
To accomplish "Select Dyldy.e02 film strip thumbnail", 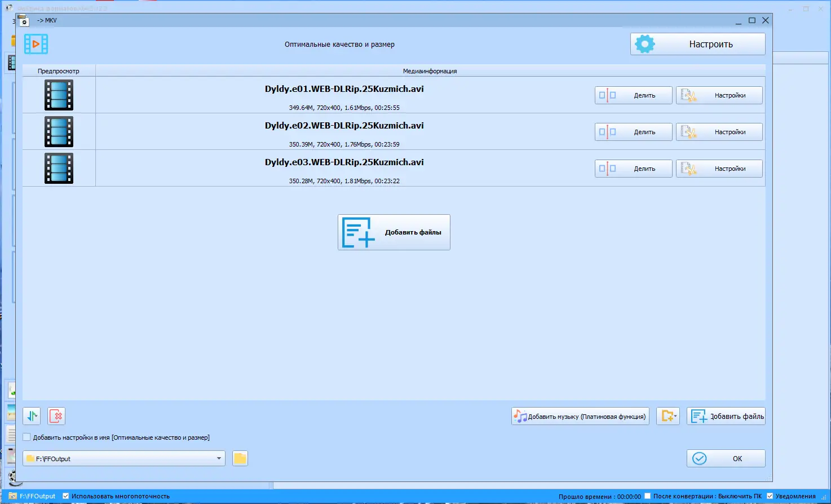I will point(59,131).
